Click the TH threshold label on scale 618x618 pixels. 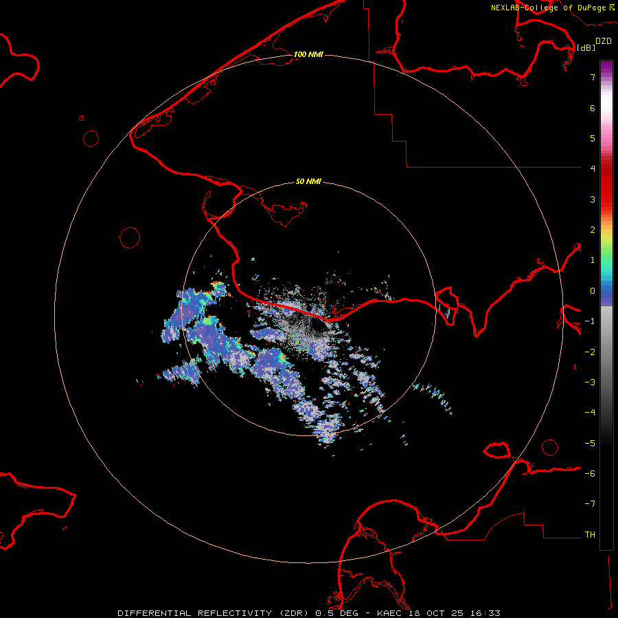click(x=590, y=535)
